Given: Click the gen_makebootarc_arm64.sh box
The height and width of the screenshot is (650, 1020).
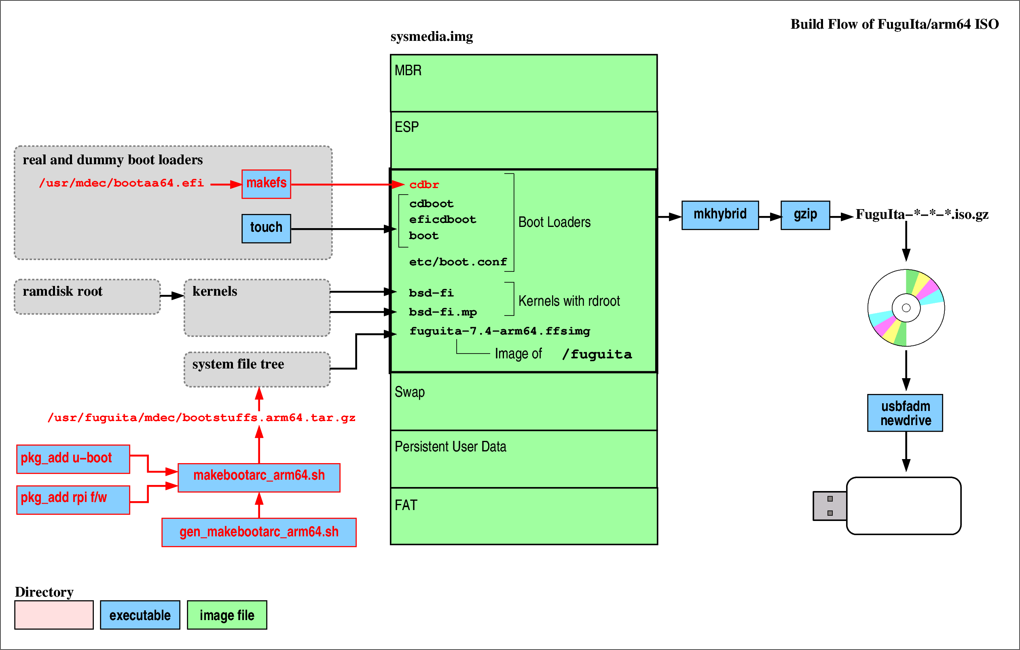Looking at the screenshot, I should [259, 532].
